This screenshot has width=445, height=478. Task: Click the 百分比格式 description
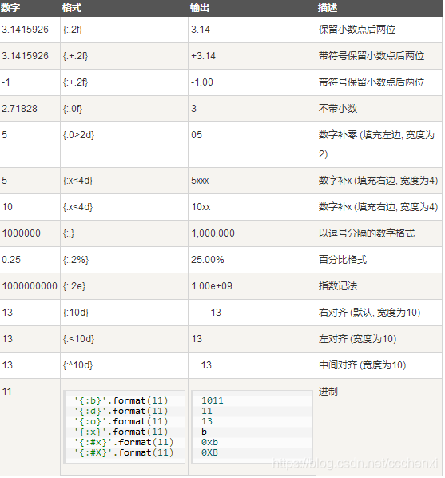[343, 260]
